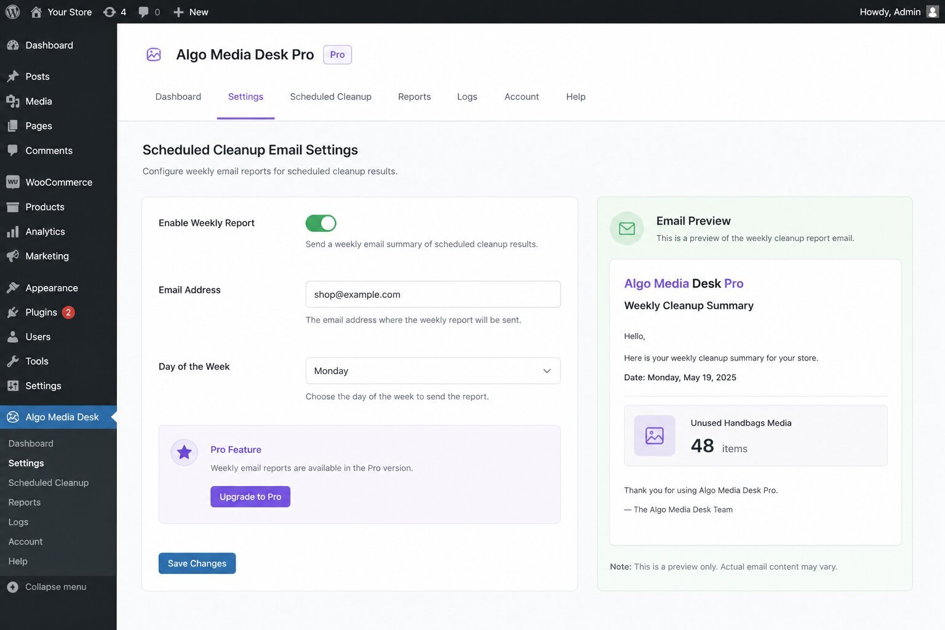Open the comments bubble icon in admin bar
This screenshot has height=630, width=945.
click(x=143, y=12)
